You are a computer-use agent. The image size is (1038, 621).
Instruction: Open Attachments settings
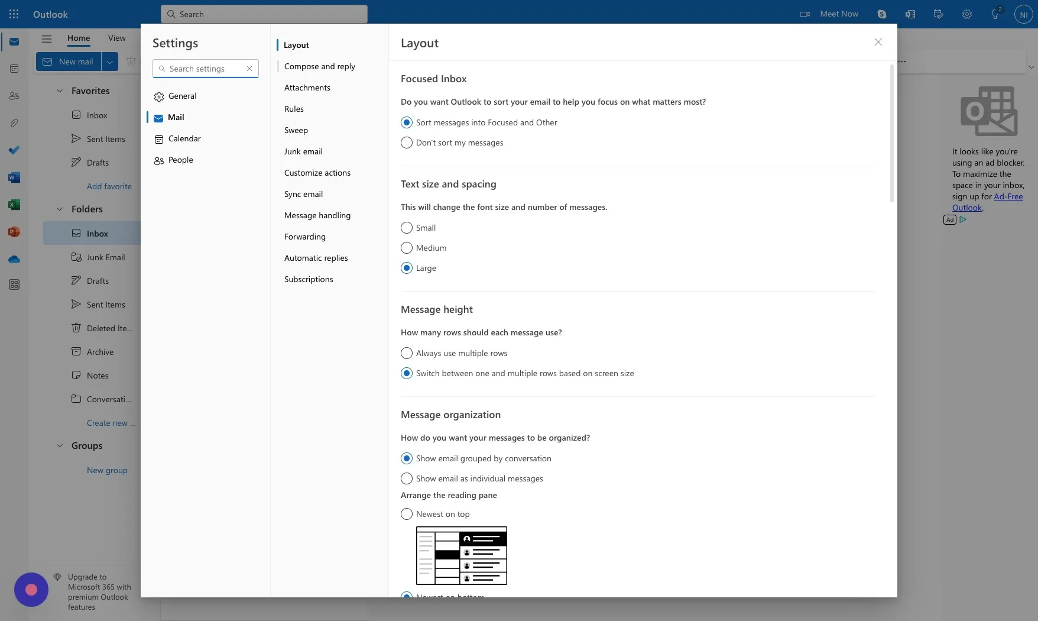[x=307, y=88]
